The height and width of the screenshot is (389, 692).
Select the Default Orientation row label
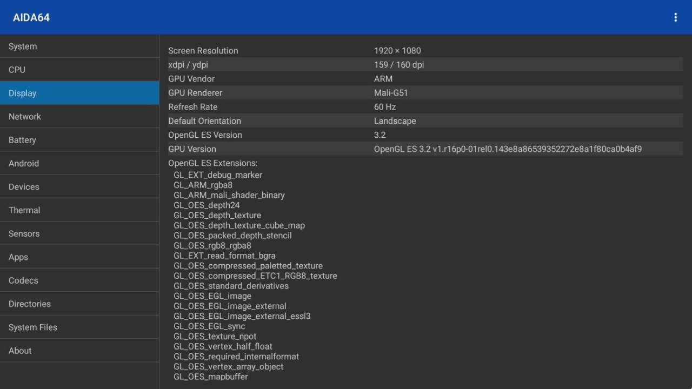coord(204,121)
